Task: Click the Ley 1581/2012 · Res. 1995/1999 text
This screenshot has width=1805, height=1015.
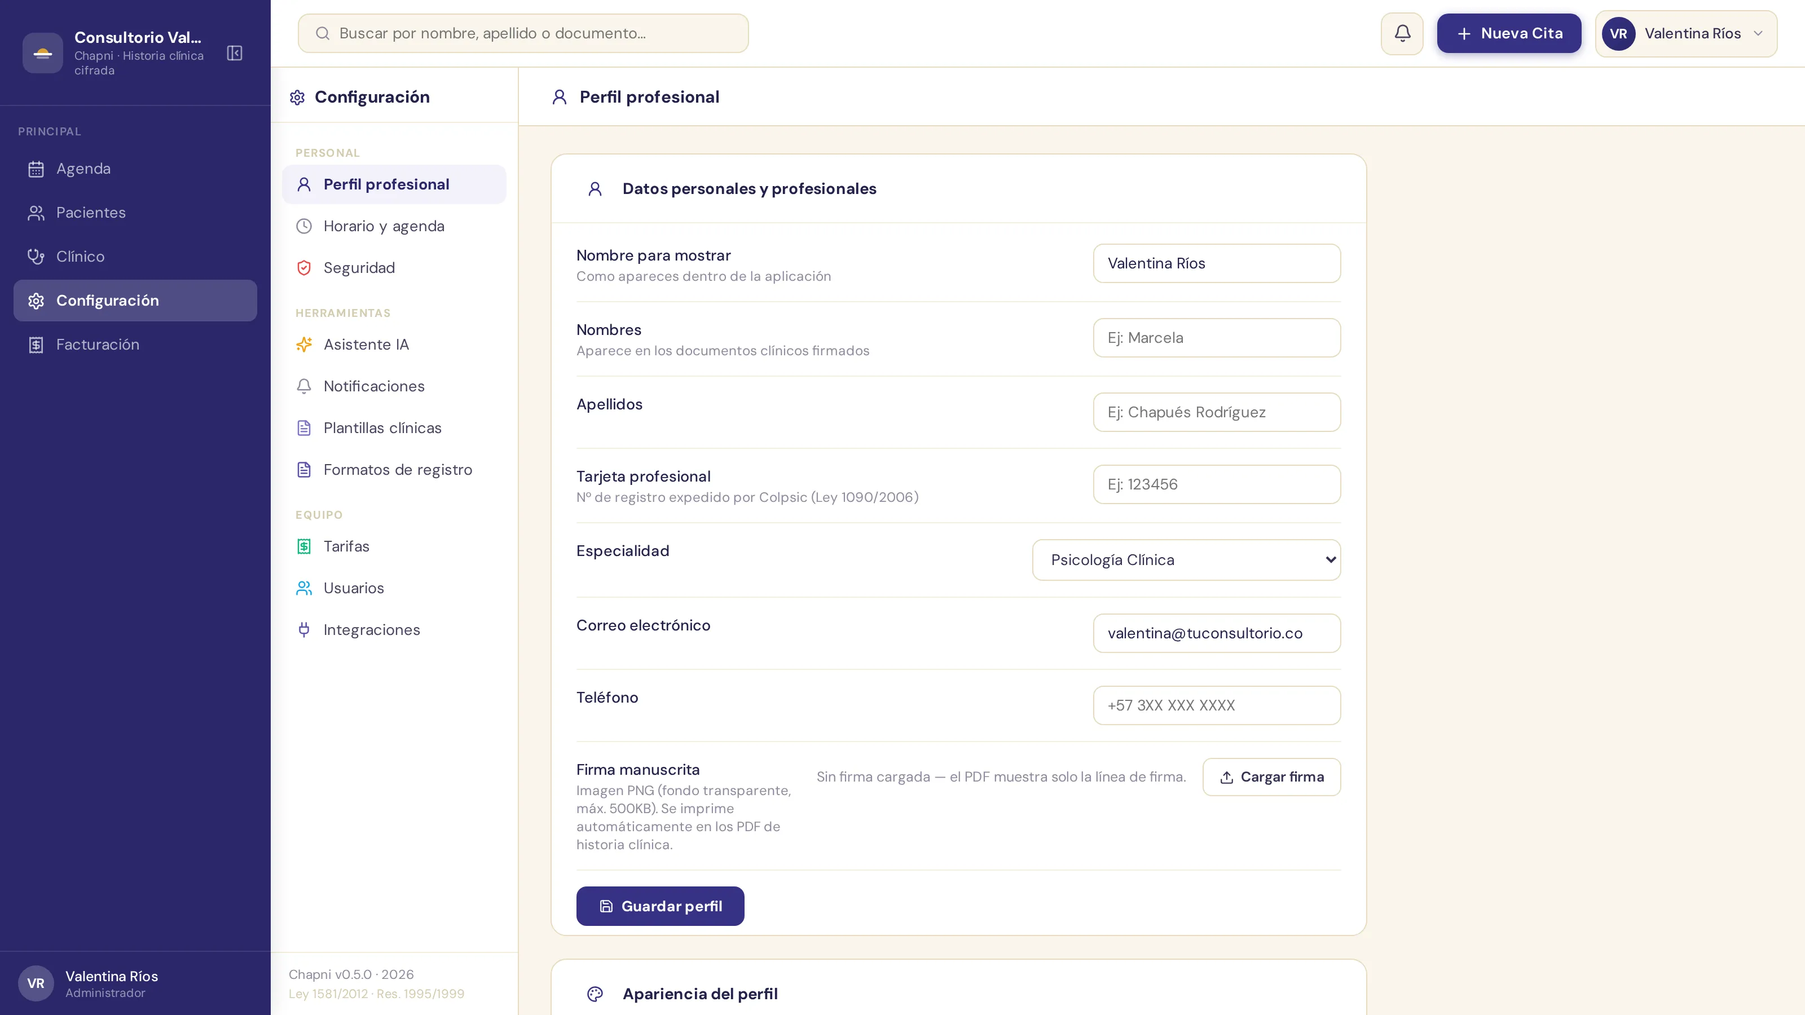Action: click(x=376, y=994)
